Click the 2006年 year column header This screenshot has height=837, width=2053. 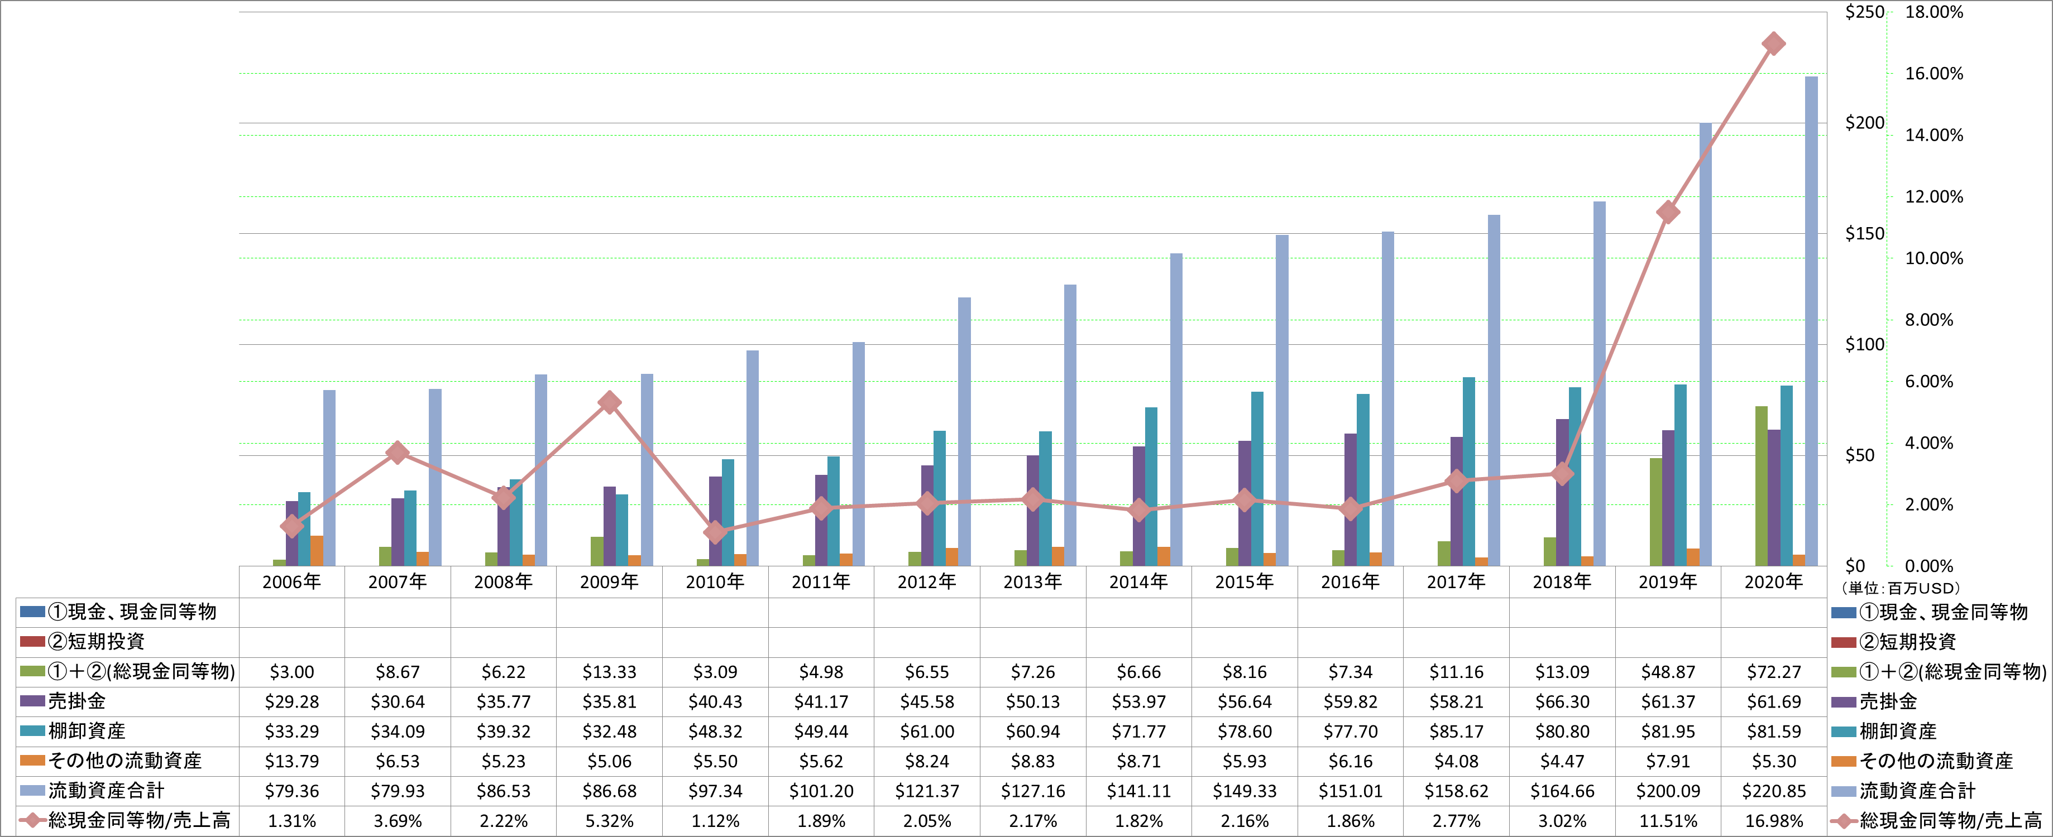click(x=291, y=582)
